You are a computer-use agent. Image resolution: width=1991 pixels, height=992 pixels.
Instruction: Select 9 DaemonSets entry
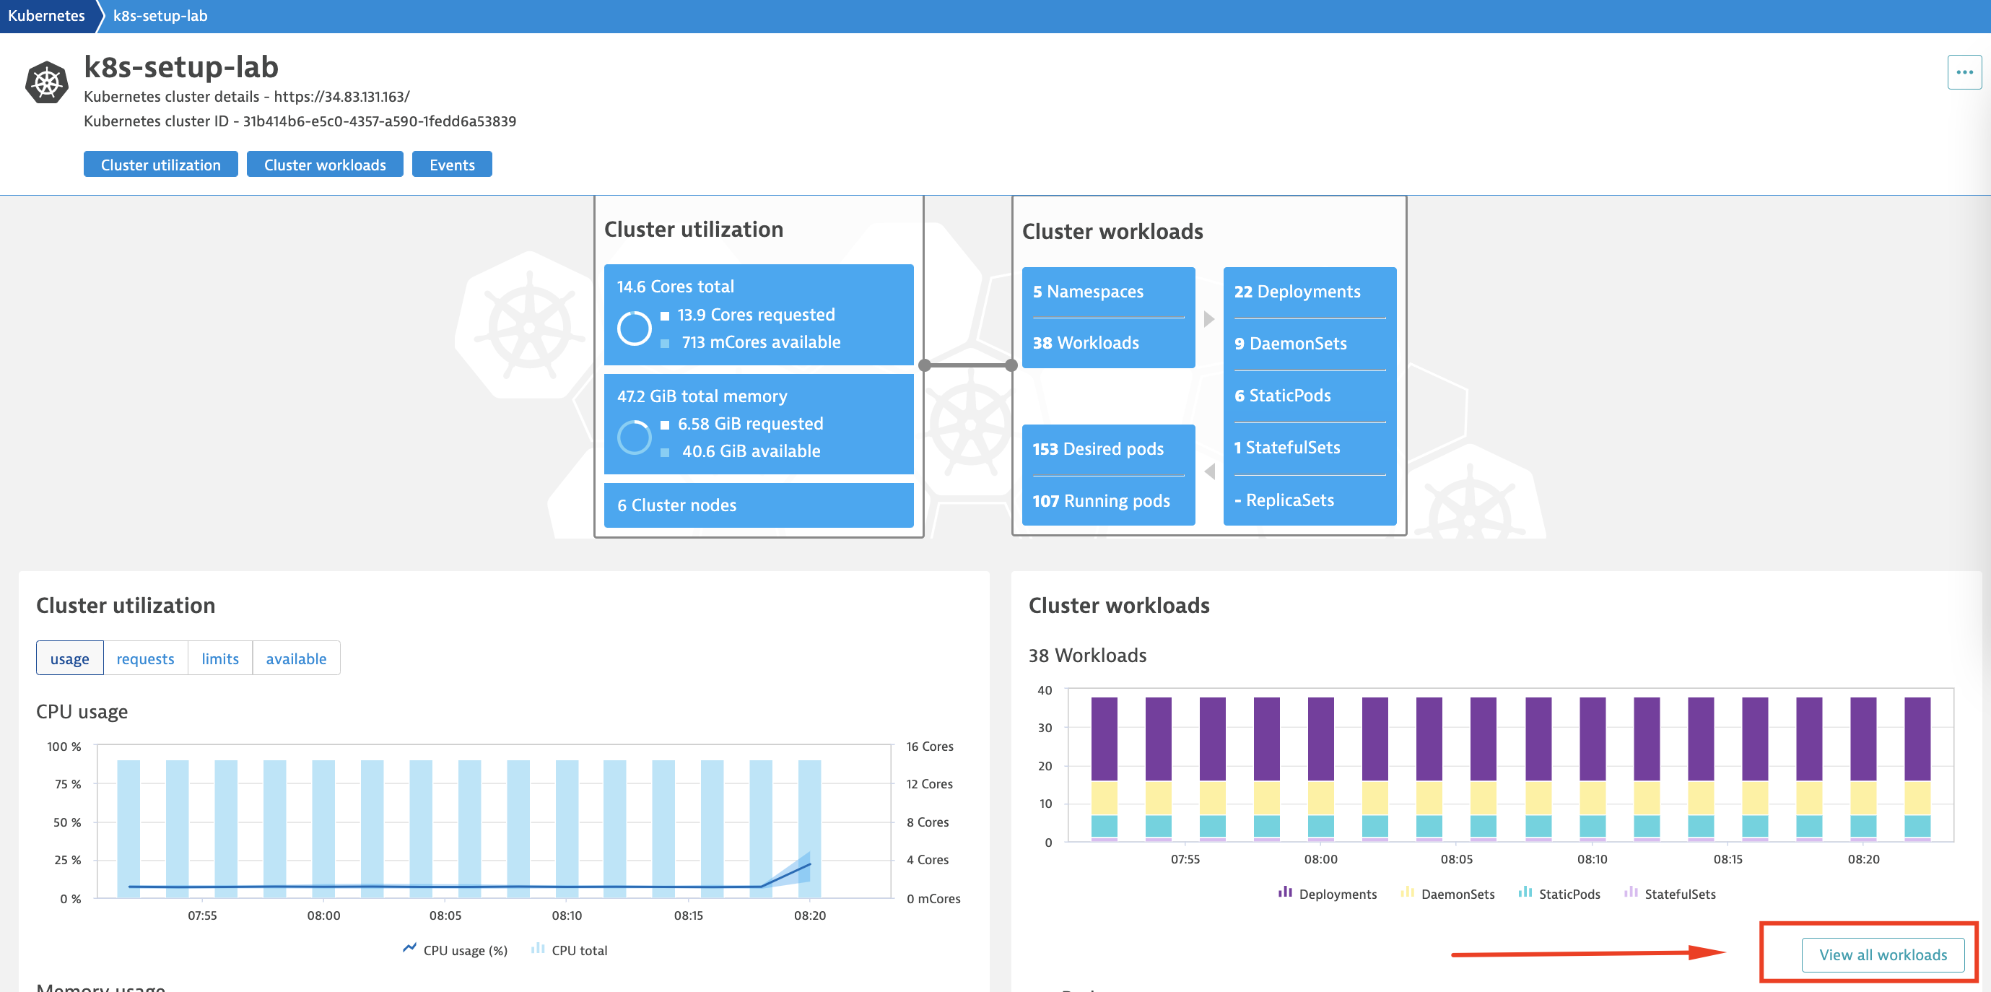(1290, 343)
